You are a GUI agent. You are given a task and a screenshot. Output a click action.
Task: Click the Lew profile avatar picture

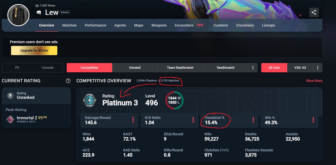coord(18,15)
